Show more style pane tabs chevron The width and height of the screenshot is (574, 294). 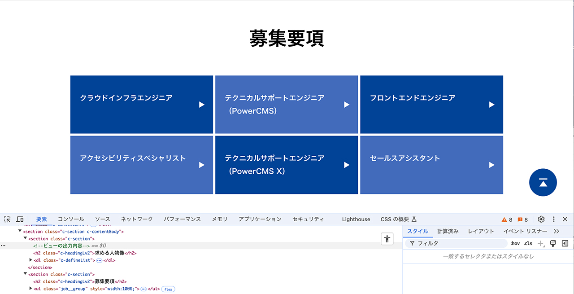coord(557,231)
